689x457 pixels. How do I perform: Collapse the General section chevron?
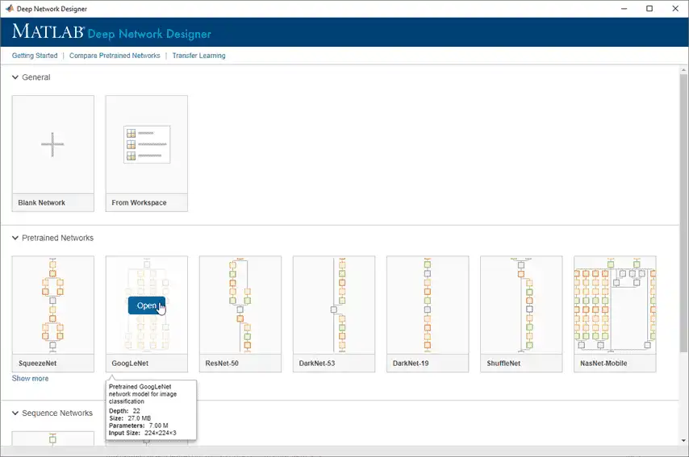click(x=15, y=77)
